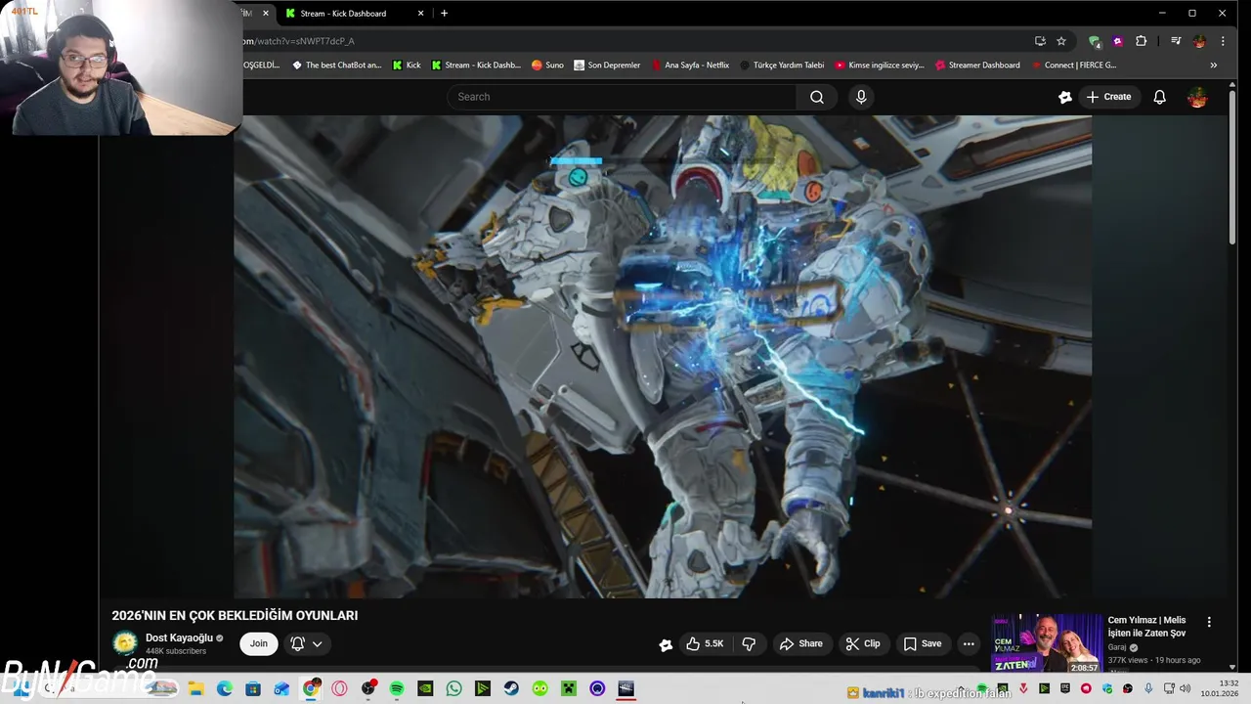
Task: Open a new Chrome tab
Action: coord(444,14)
